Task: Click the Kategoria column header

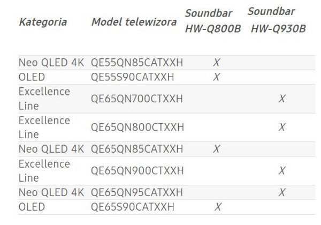Action: 43,22
